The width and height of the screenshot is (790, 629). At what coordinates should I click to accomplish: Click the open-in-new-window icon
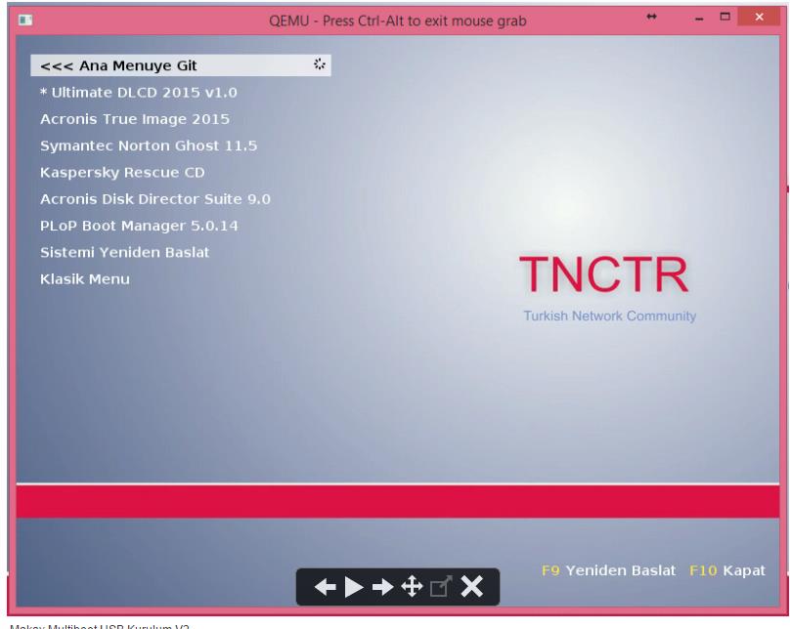coord(441,587)
